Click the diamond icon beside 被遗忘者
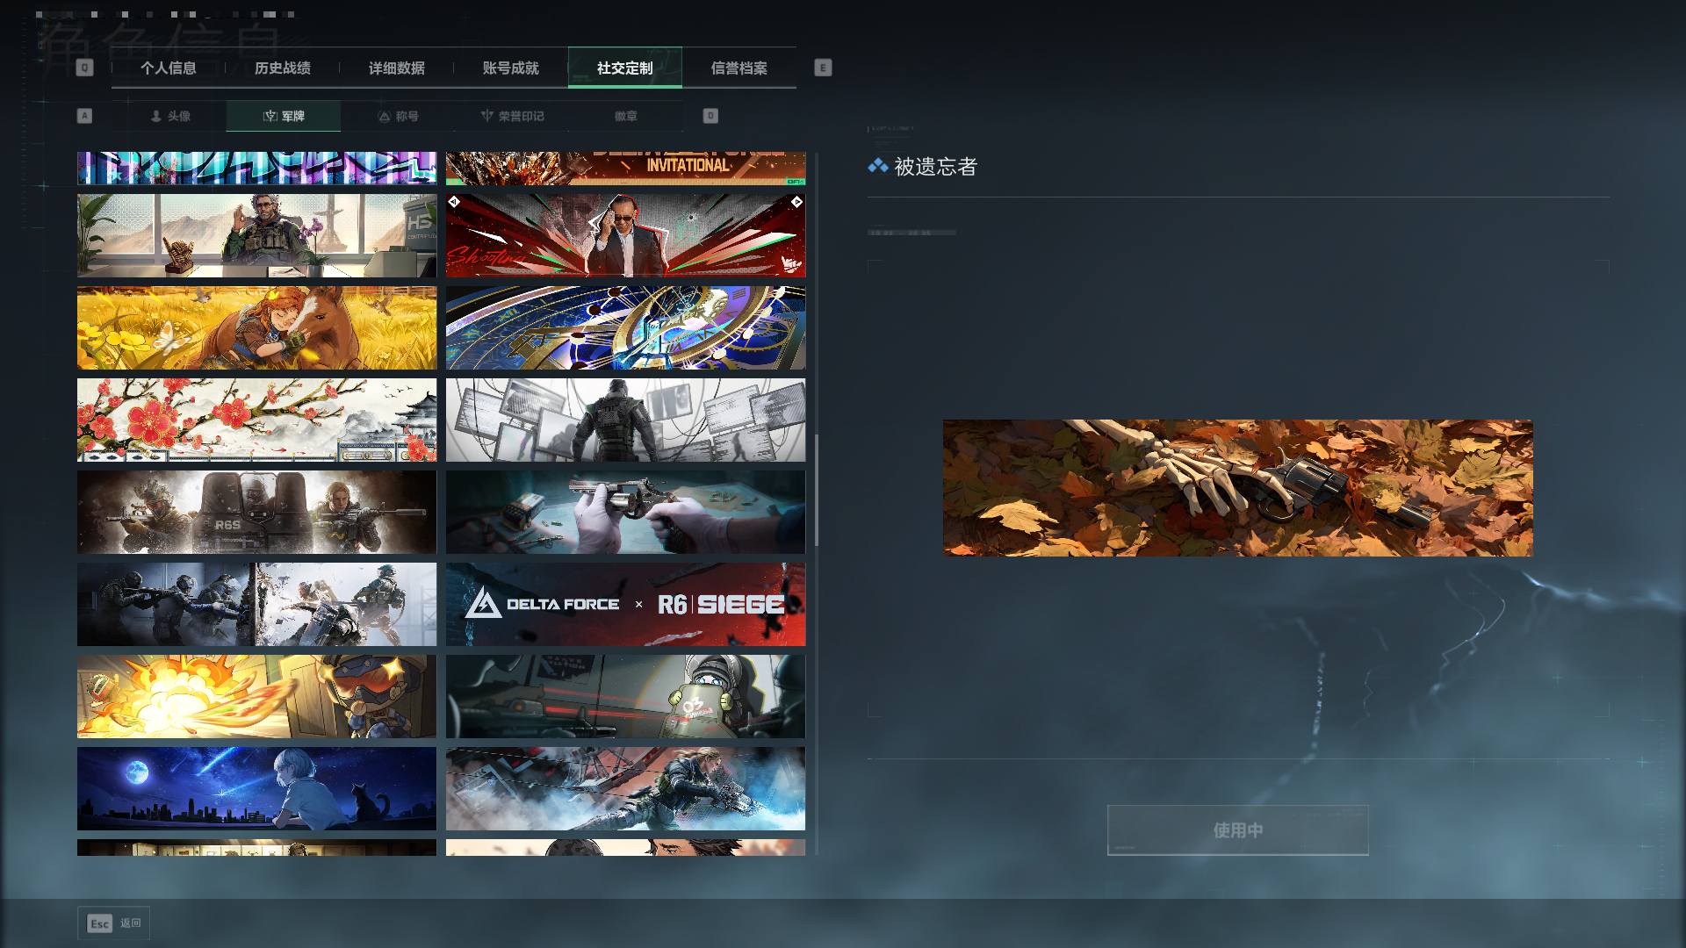 point(877,166)
